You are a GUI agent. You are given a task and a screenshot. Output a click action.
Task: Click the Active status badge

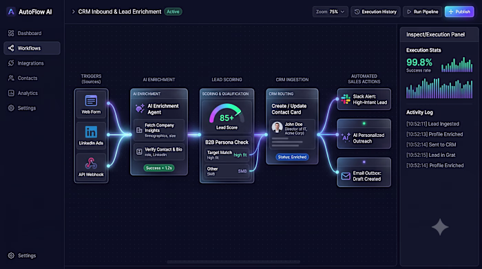coord(173,12)
